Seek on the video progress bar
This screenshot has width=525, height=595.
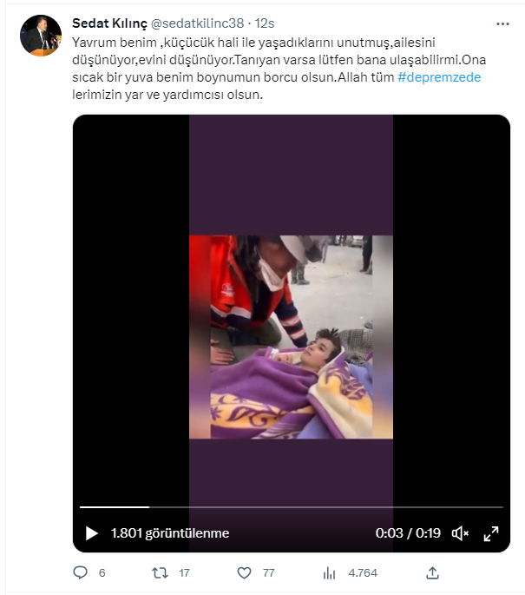(x=291, y=507)
